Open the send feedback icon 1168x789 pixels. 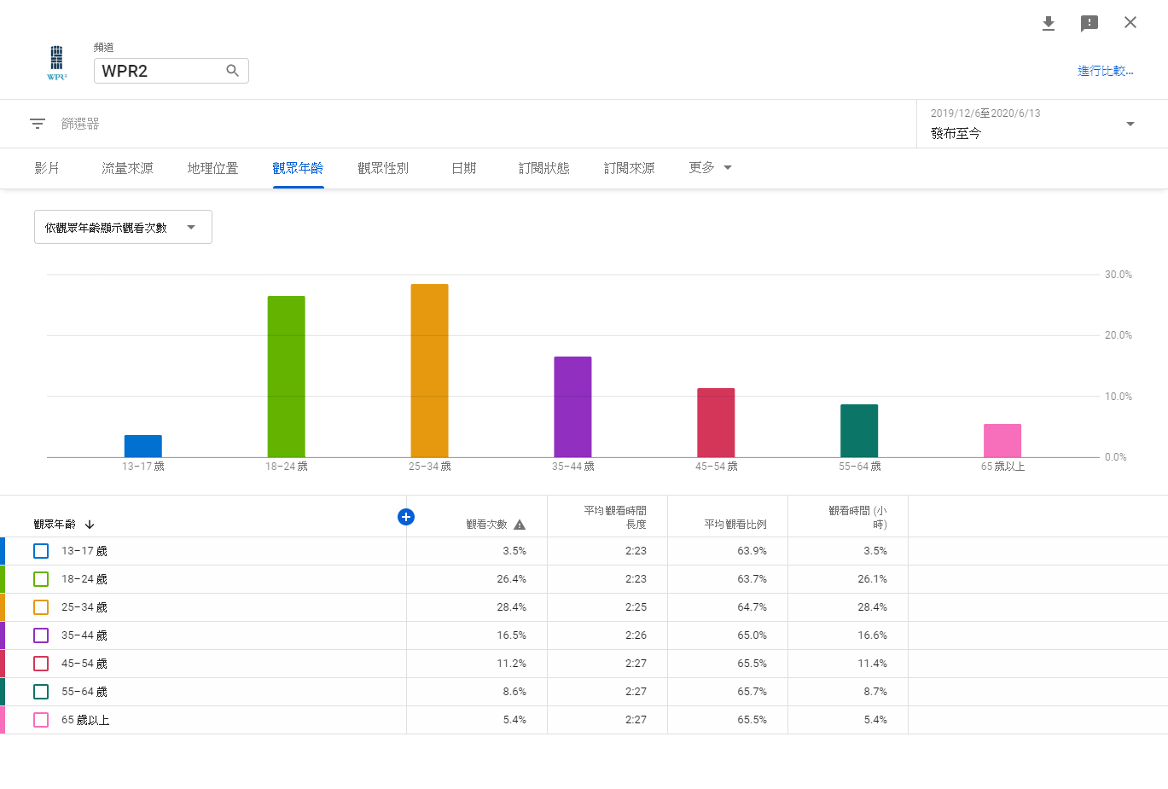tap(1090, 23)
